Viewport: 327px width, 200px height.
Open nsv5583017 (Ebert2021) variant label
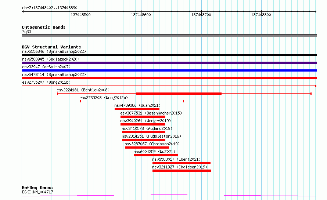click(x=176, y=159)
